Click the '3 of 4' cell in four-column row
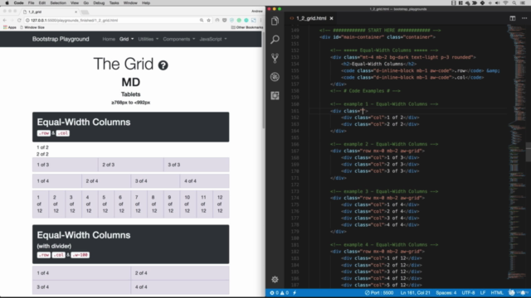 tap(155, 181)
